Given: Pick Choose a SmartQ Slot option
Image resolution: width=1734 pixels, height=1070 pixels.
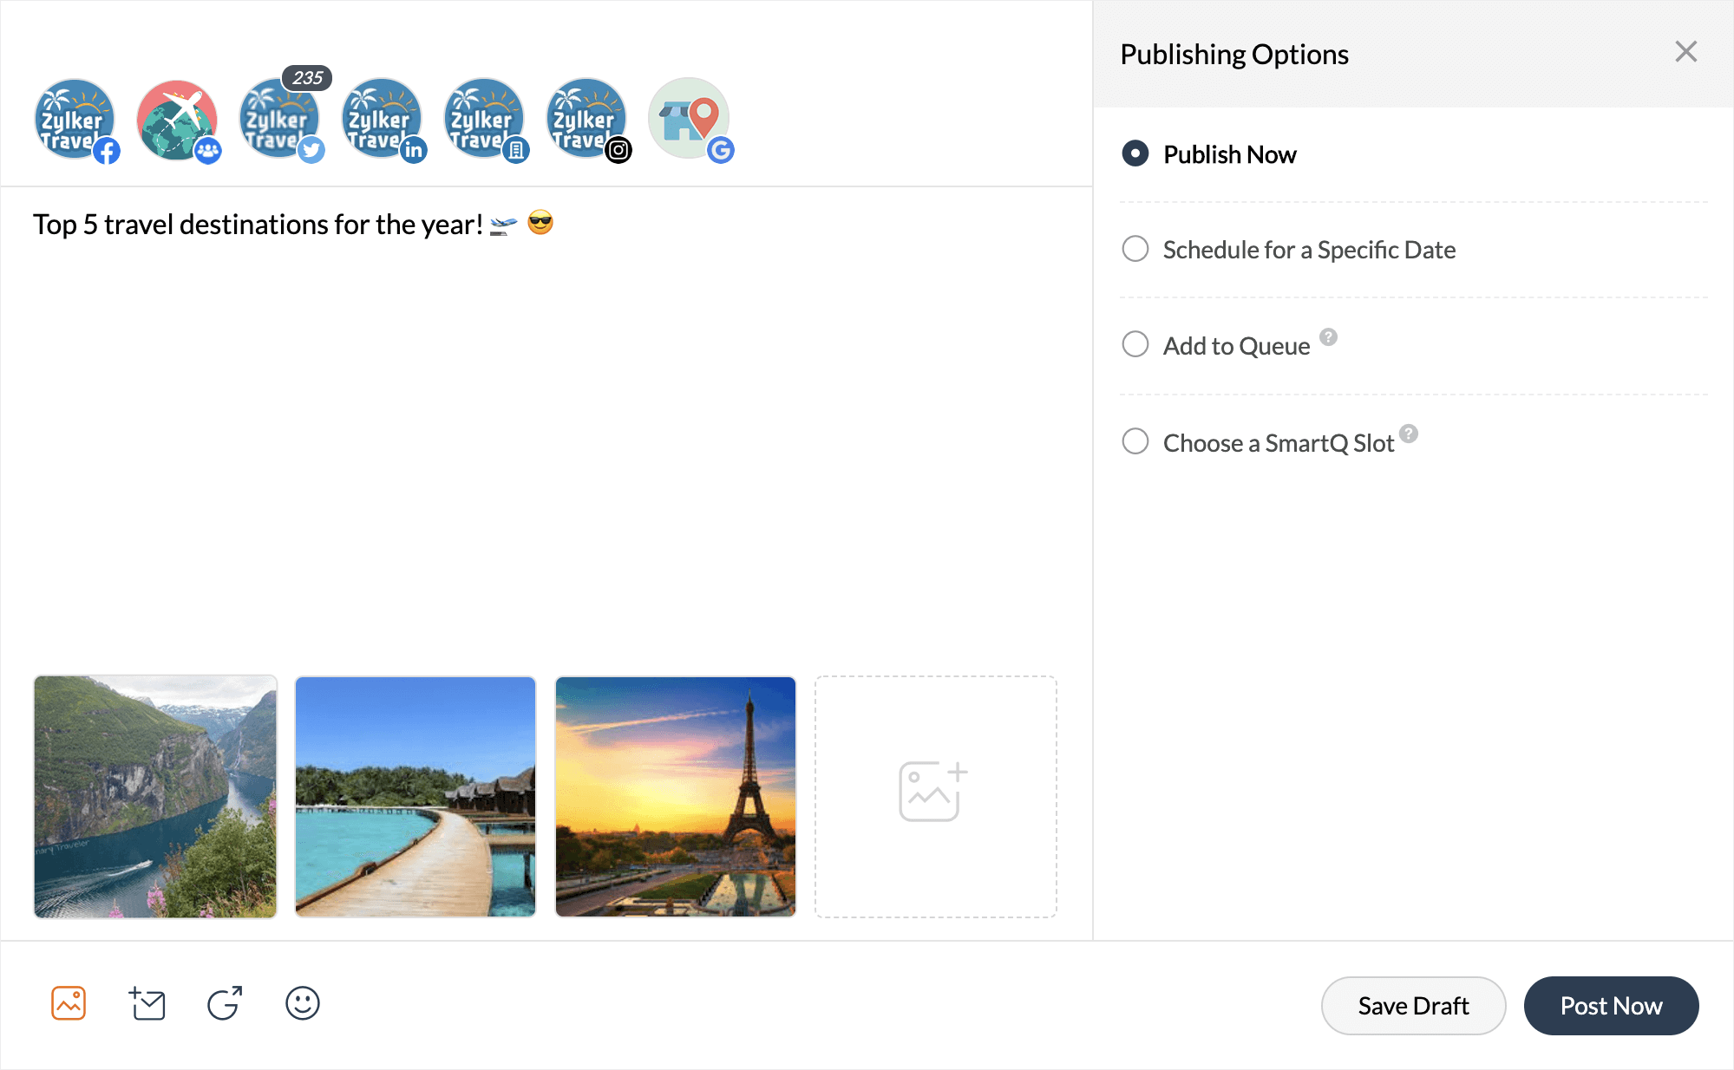Looking at the screenshot, I should tap(1135, 442).
